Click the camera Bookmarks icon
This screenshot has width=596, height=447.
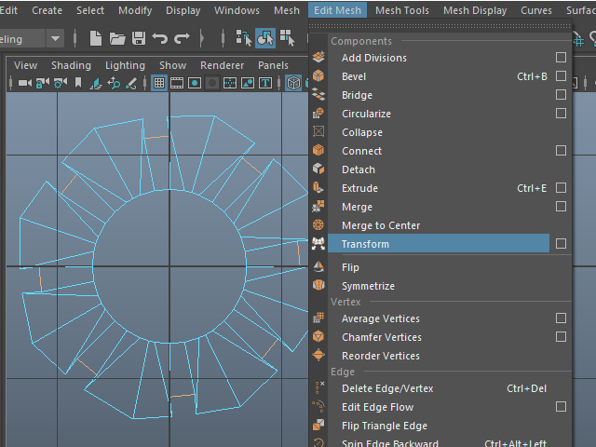[78, 83]
